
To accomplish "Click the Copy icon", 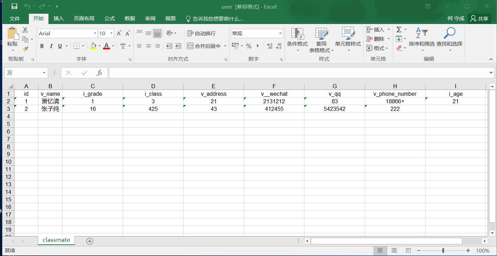I will coord(25,39).
